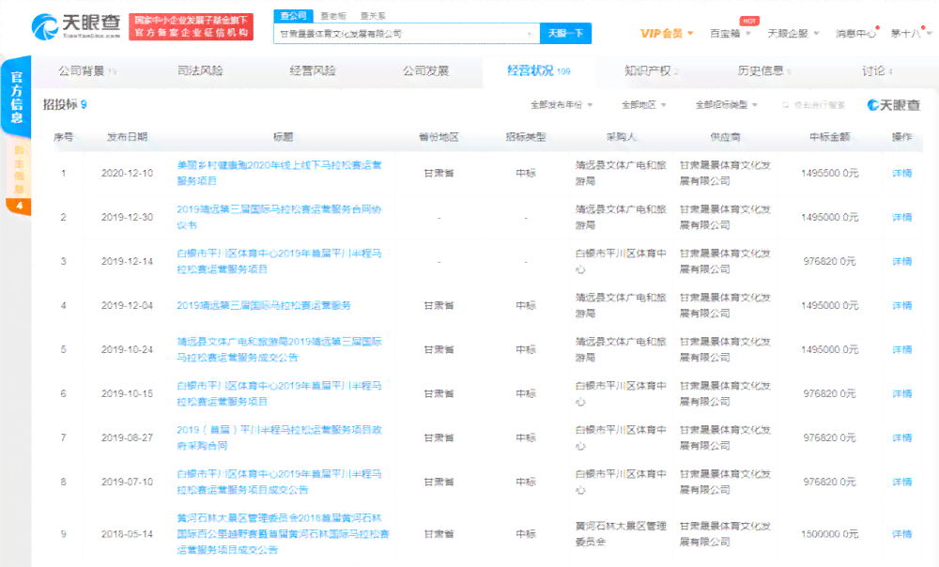This screenshot has width=939, height=567.
Task: Click the faded search text beside the filters
Action: click(819, 105)
